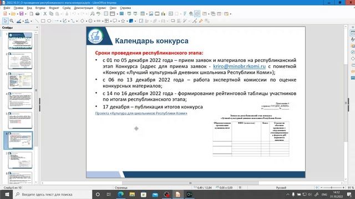Choose the Select arrow tool
Image resolution: width=355 pixels, height=199 pixels.
[5, 21]
